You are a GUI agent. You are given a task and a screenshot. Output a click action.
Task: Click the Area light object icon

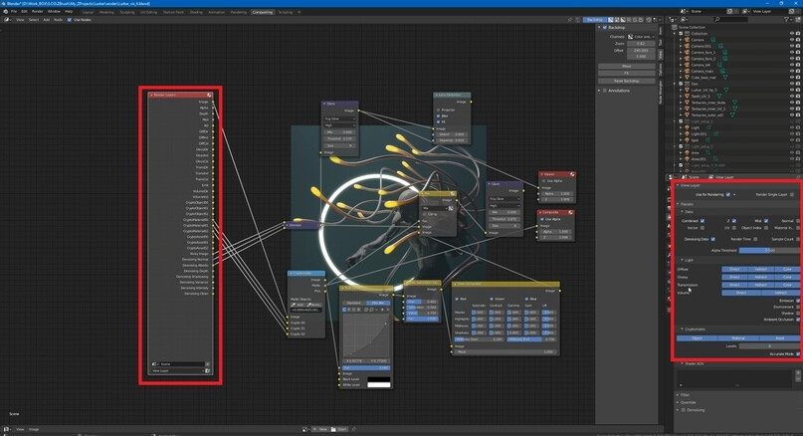(x=687, y=152)
